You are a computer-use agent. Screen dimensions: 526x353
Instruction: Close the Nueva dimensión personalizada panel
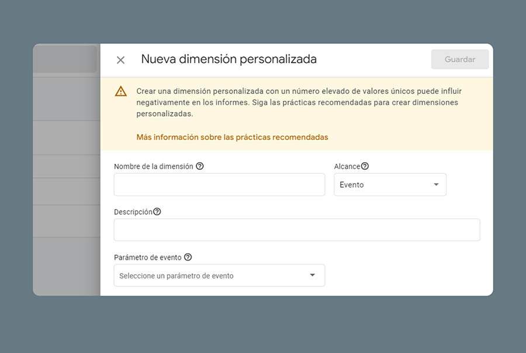tap(120, 60)
